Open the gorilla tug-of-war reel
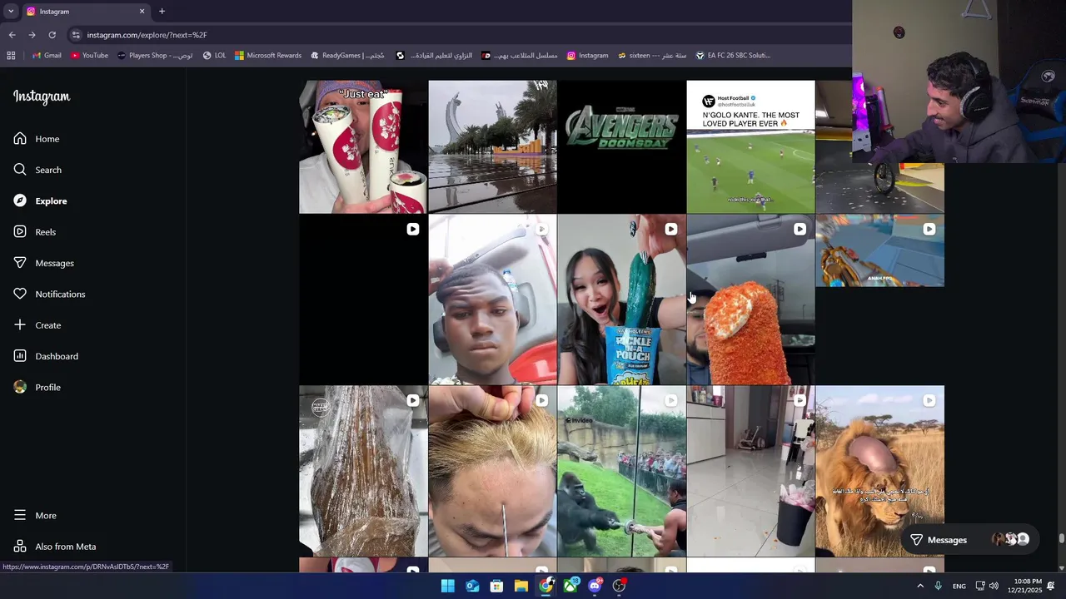Viewport: 1066px width, 599px height. (621, 471)
